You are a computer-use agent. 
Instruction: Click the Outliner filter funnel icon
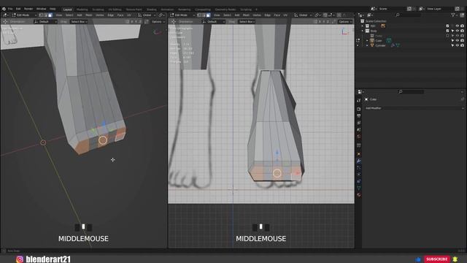[453, 15]
